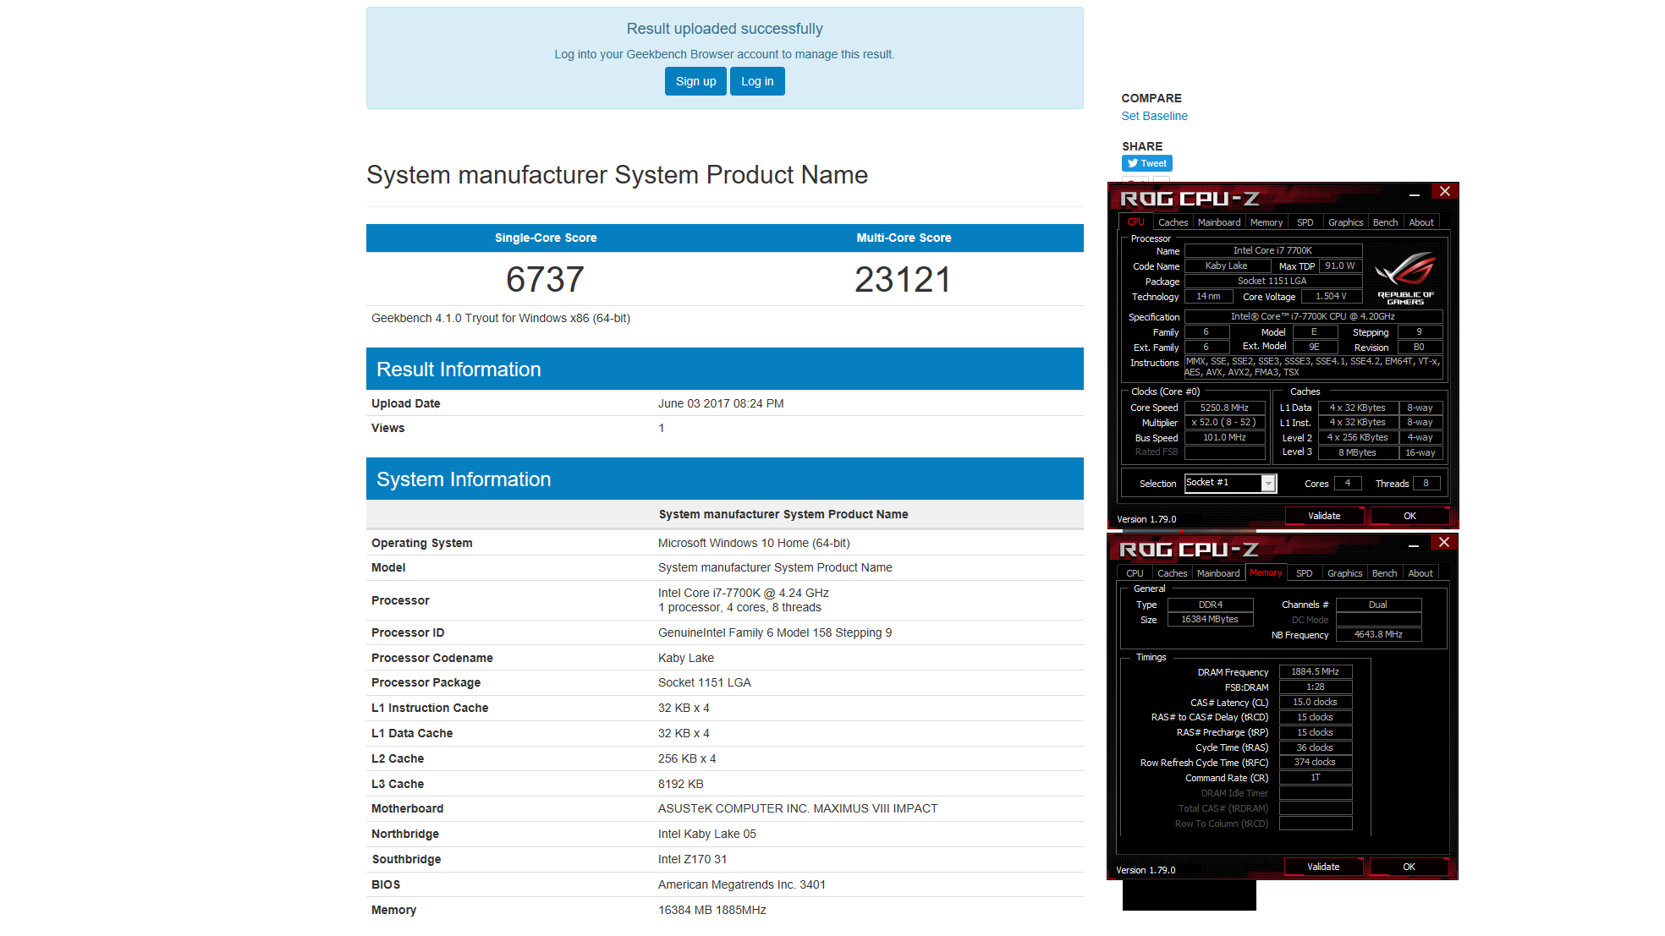Click the Southbridge Intel Z170 31 value
Viewport: 1665px width, 936px height.
click(x=692, y=859)
